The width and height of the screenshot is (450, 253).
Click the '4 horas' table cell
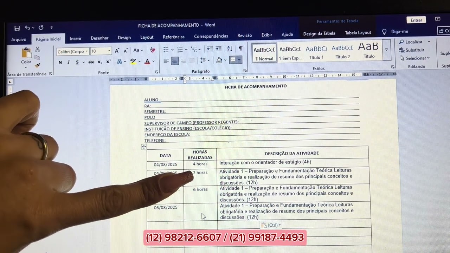coord(200,164)
